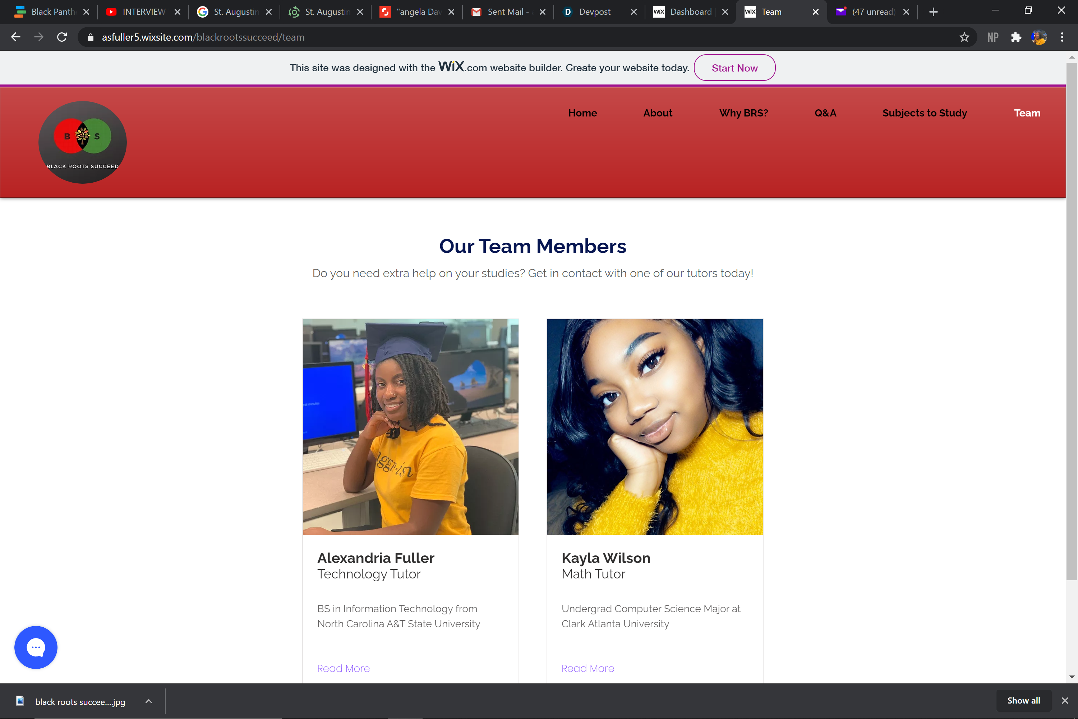Click the Start Now button

[x=734, y=68]
